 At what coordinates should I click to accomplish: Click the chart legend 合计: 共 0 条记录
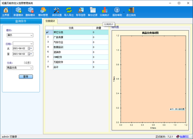pos(177,109)
